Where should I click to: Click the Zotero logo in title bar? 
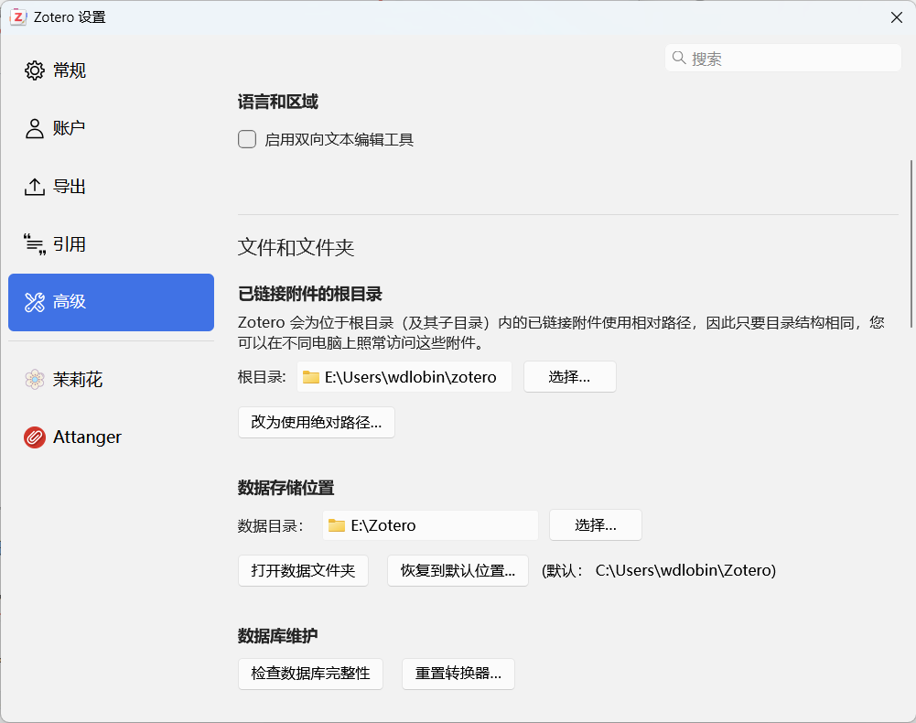pyautogui.click(x=18, y=17)
